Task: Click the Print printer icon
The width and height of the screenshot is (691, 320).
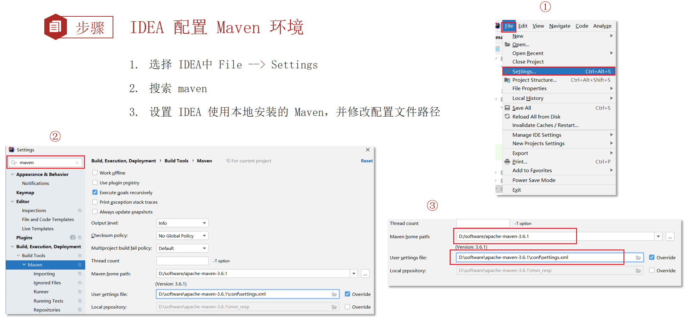Action: (x=507, y=162)
